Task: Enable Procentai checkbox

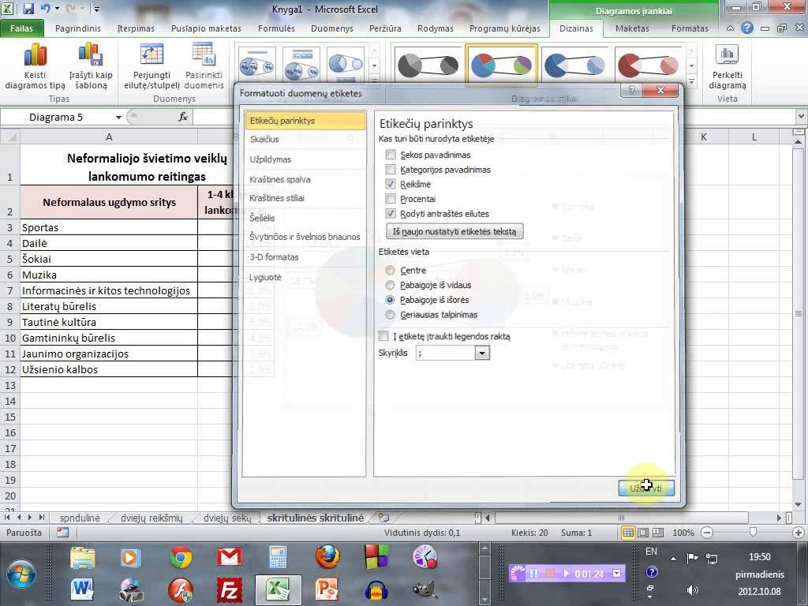Action: pos(391,199)
